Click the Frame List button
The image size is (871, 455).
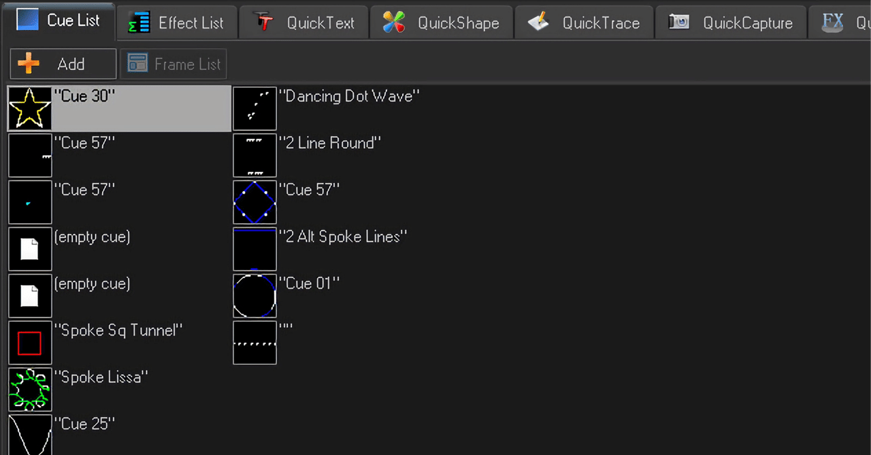tap(174, 63)
